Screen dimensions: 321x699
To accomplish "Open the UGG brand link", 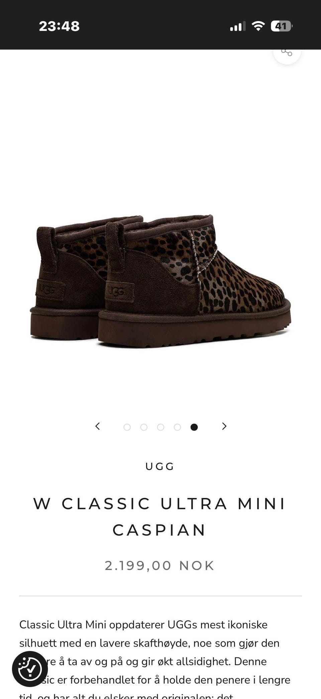I will pos(160,467).
